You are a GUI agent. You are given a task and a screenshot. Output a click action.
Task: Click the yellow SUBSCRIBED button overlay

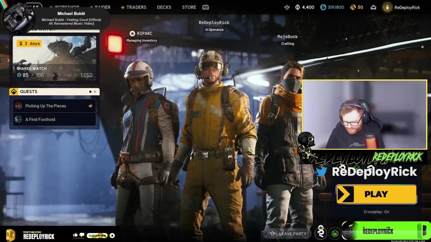tap(97, 236)
